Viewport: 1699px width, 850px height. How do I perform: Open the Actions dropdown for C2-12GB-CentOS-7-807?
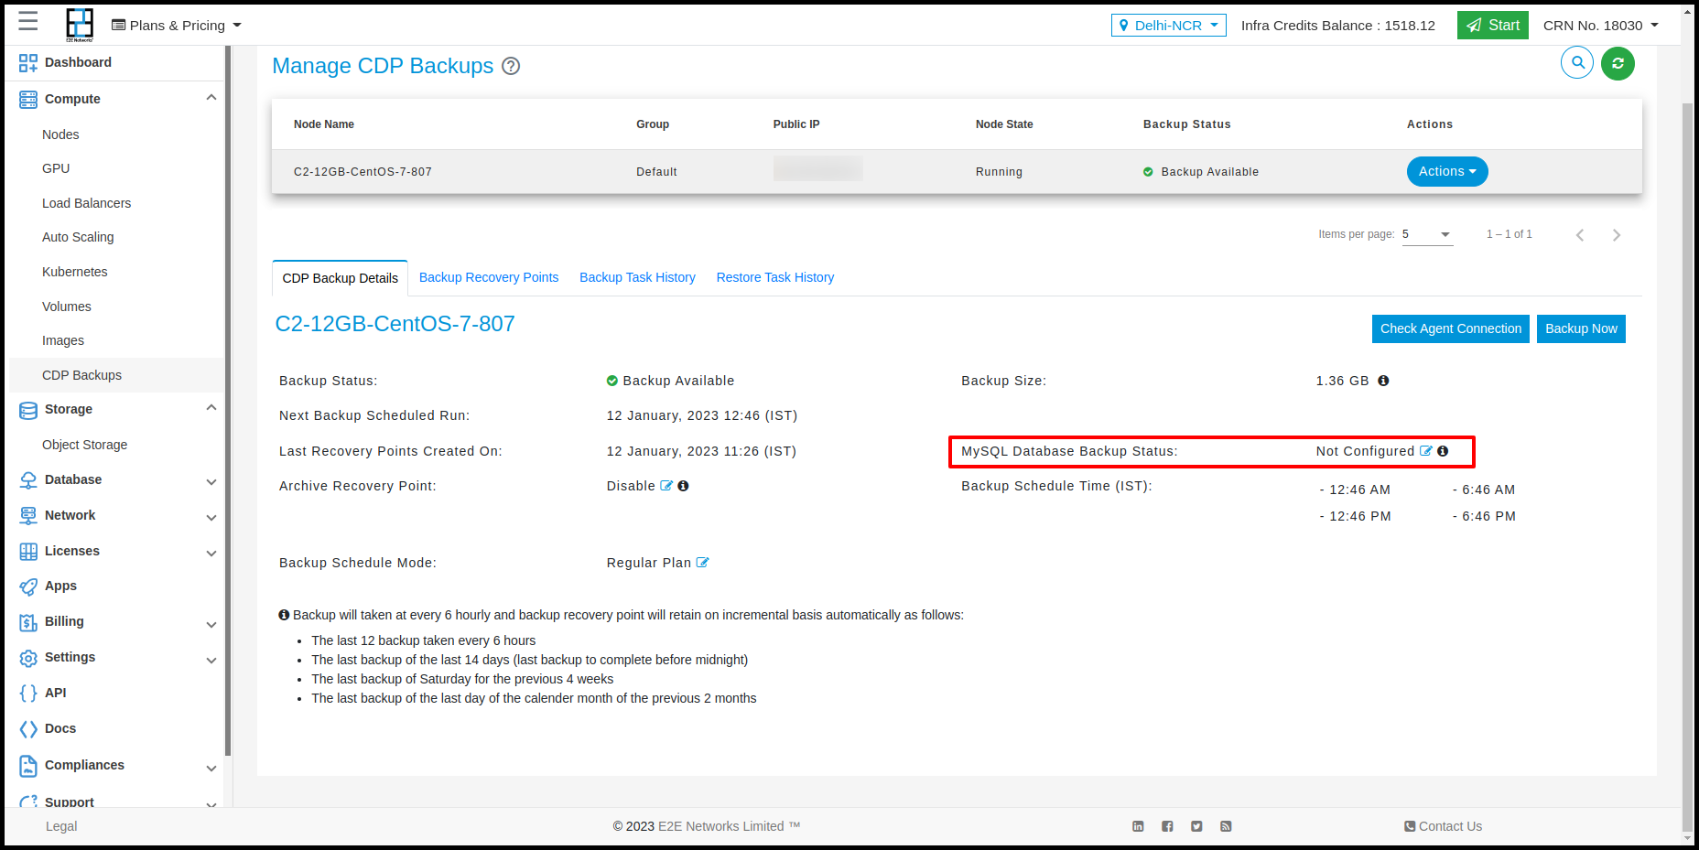click(x=1446, y=171)
